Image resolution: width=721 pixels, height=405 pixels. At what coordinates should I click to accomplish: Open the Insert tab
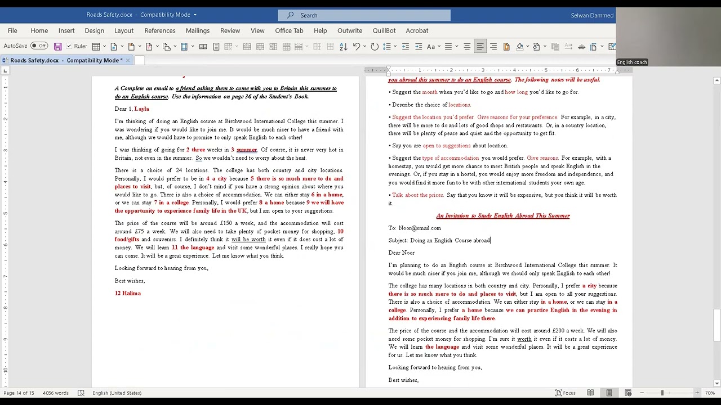(x=66, y=30)
